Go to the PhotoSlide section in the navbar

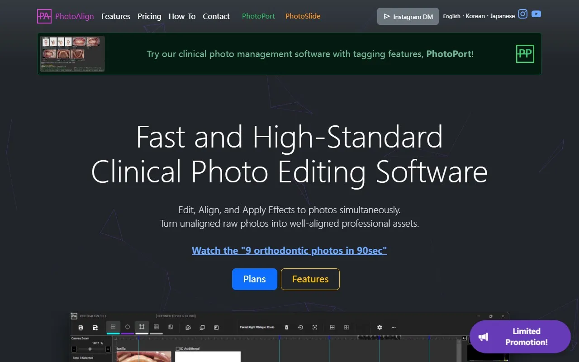[x=302, y=16]
